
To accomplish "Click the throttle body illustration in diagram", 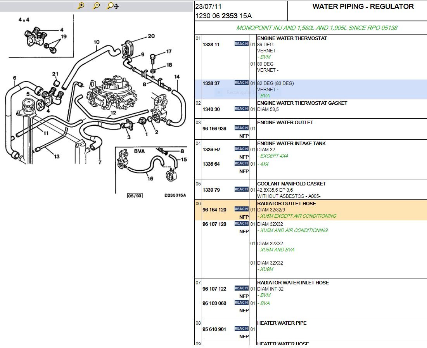I will (x=112, y=93).
